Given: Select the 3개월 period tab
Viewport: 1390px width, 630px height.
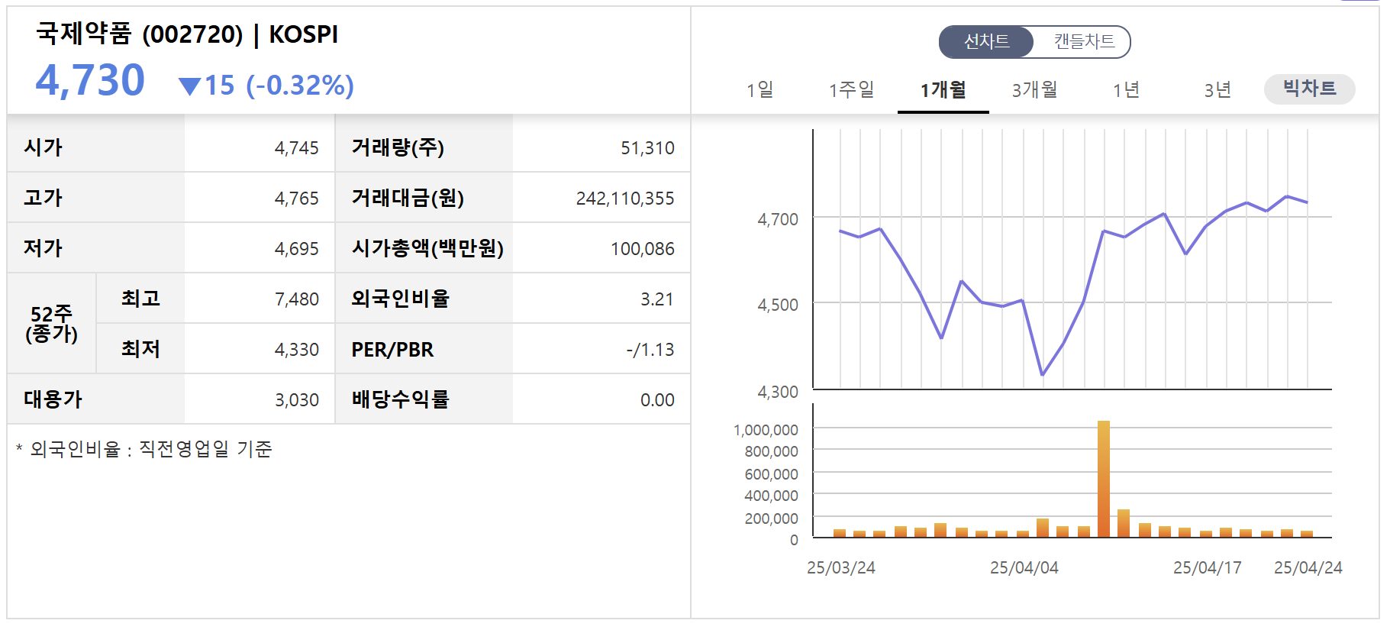Looking at the screenshot, I should (x=1035, y=90).
